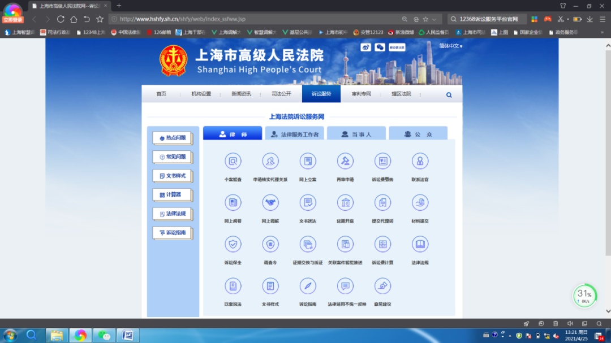The height and width of the screenshot is (343, 611).
Task: Open the 联系法官 contact judge icon
Action: [420, 161]
